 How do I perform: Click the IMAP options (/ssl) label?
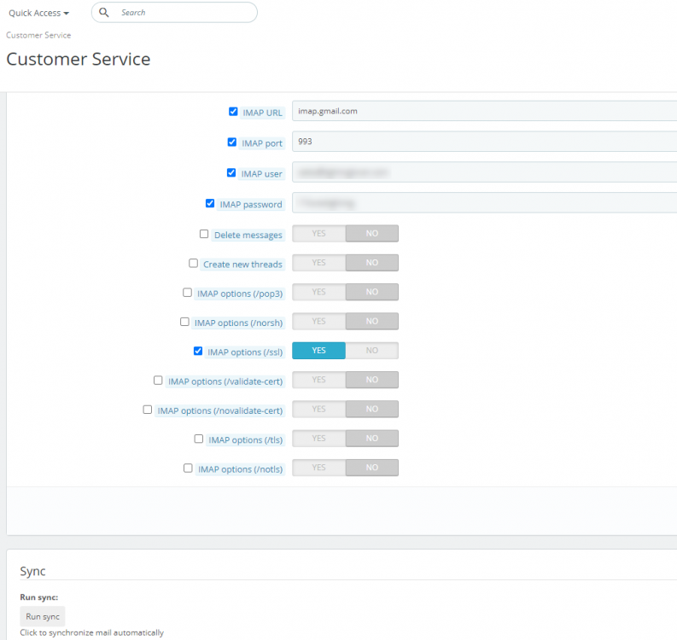pos(245,352)
